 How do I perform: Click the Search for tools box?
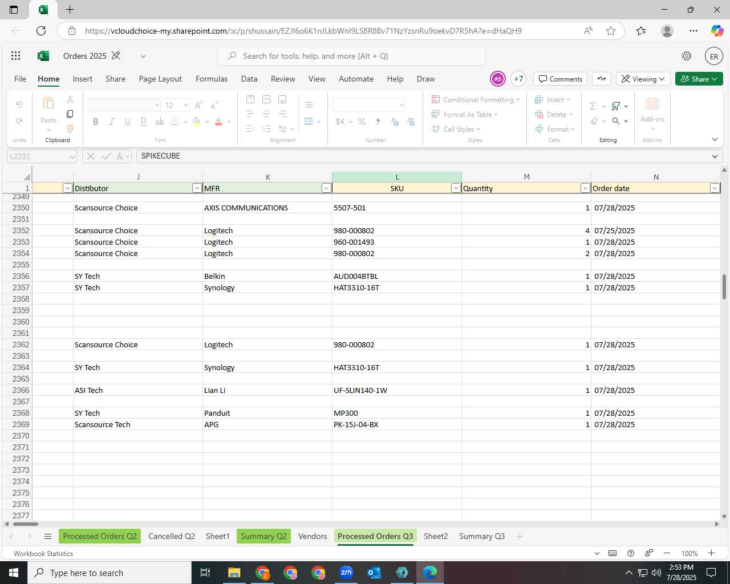coord(351,56)
